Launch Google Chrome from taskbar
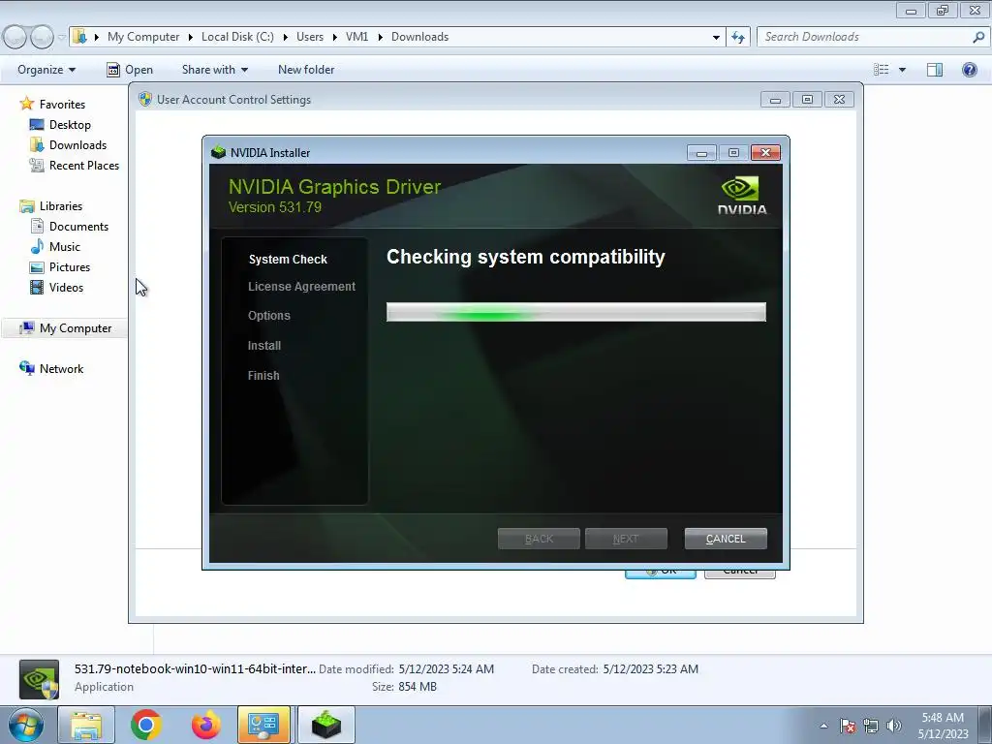This screenshot has height=744, width=992. [x=146, y=725]
